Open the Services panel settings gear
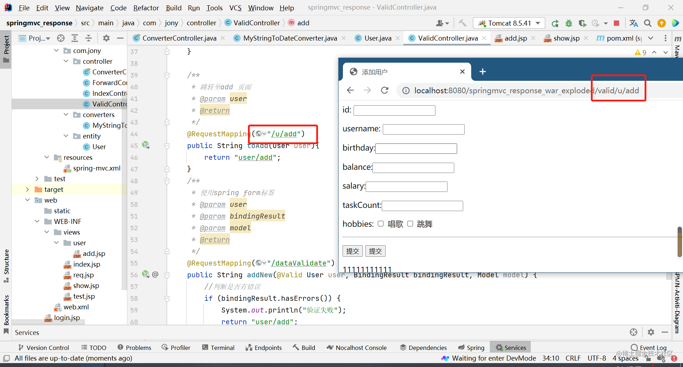 click(x=651, y=332)
